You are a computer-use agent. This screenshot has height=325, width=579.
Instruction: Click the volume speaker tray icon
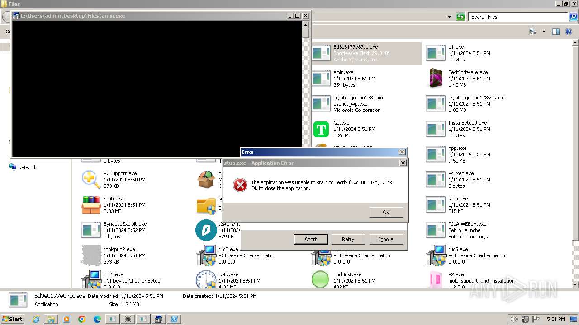click(514, 319)
